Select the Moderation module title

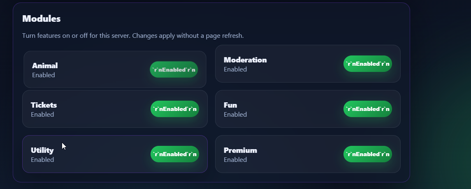tap(245, 60)
